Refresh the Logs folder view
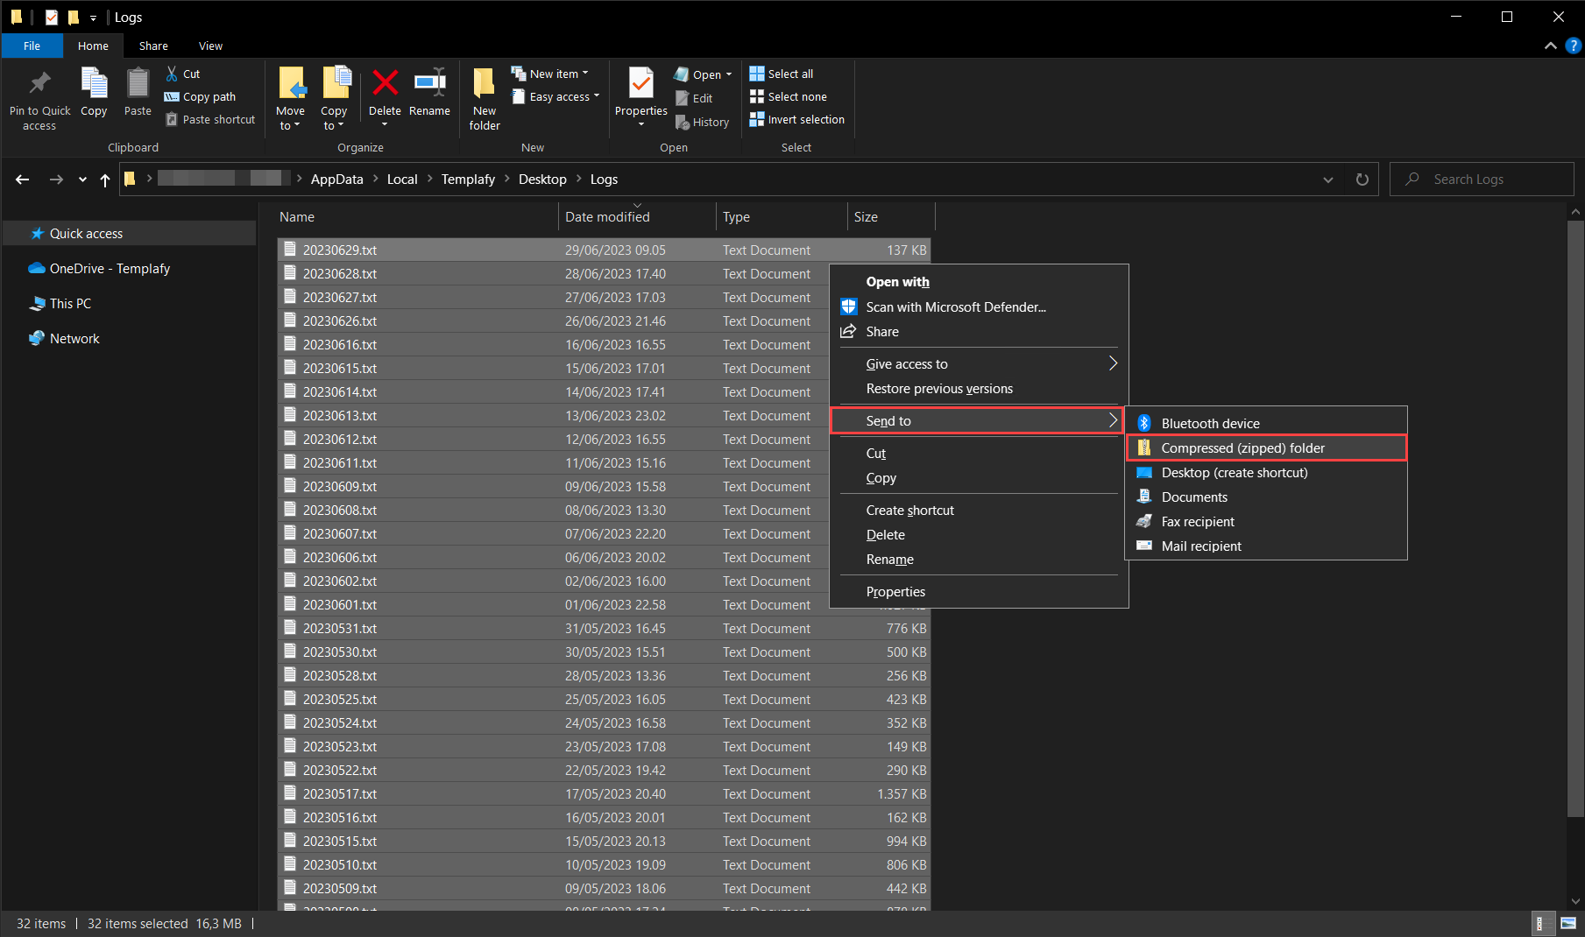 click(1362, 179)
